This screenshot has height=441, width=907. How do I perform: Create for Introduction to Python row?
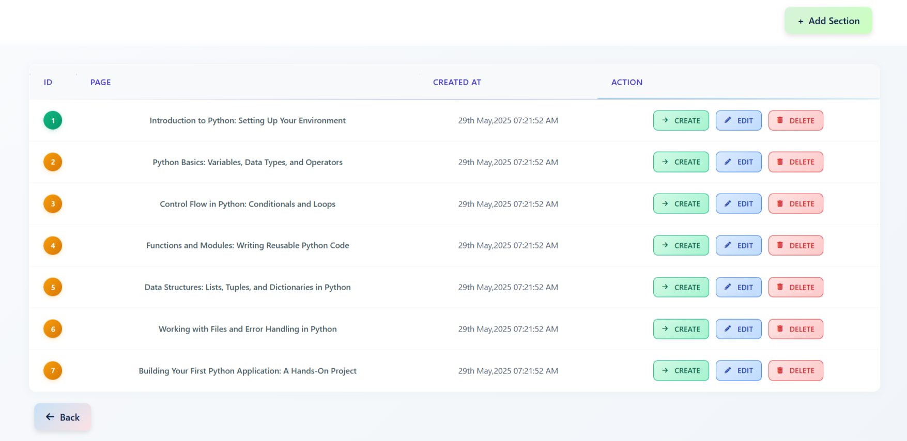(x=681, y=120)
